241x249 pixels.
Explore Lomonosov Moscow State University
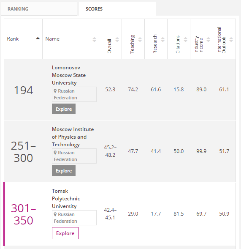(64, 109)
